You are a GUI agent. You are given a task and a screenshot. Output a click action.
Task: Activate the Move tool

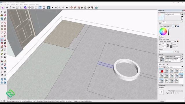tap(2, 40)
